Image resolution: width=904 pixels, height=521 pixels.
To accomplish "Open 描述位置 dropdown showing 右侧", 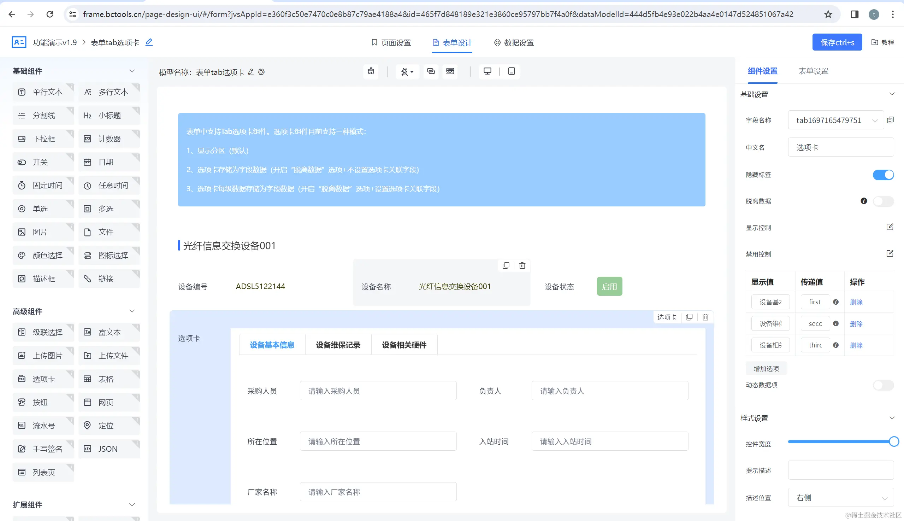I will click(840, 497).
